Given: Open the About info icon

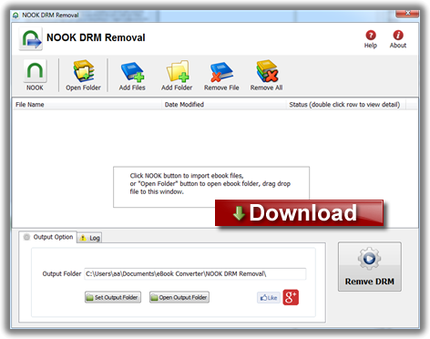Looking at the screenshot, I should click(398, 35).
